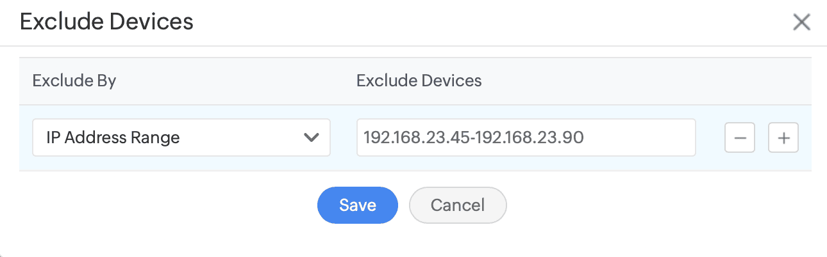827x257 pixels.
Task: Click the minus icon to remove the row
Action: pyautogui.click(x=740, y=137)
